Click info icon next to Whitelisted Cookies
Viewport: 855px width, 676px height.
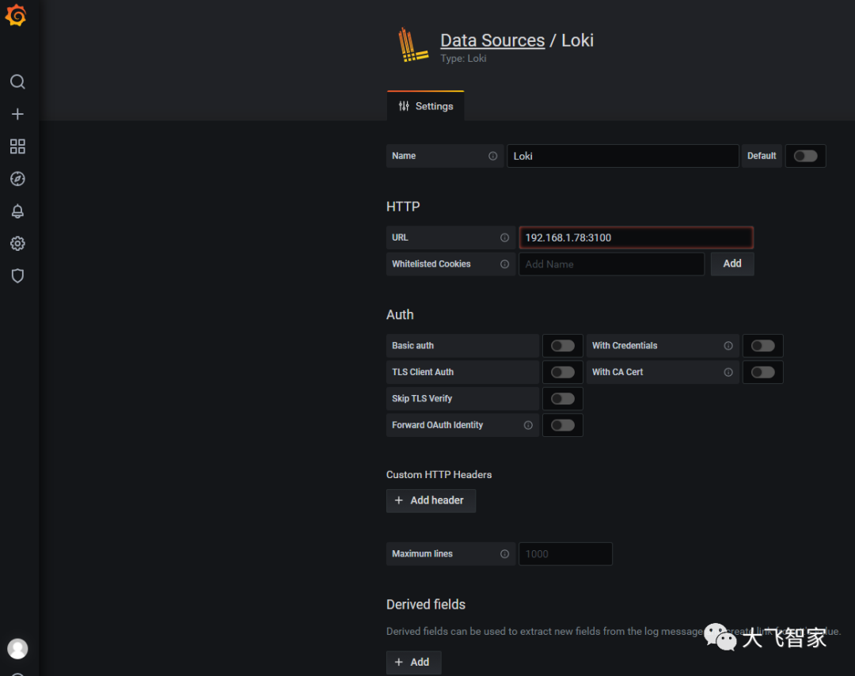[505, 264]
